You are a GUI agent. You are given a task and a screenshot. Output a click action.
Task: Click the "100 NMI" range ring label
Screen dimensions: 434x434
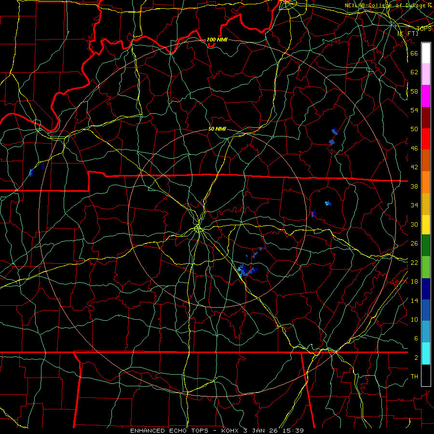tap(217, 40)
